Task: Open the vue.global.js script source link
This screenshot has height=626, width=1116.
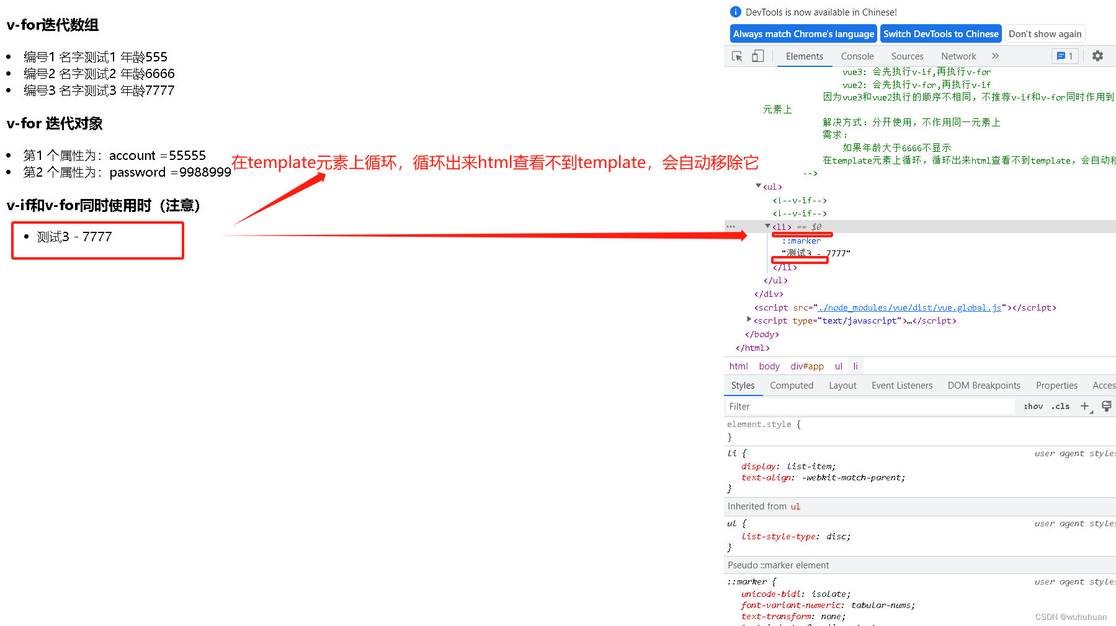Action: 909,307
